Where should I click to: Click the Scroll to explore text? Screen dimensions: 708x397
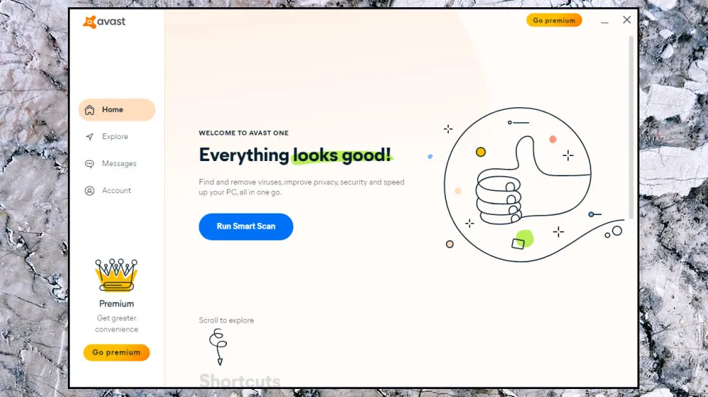(226, 321)
